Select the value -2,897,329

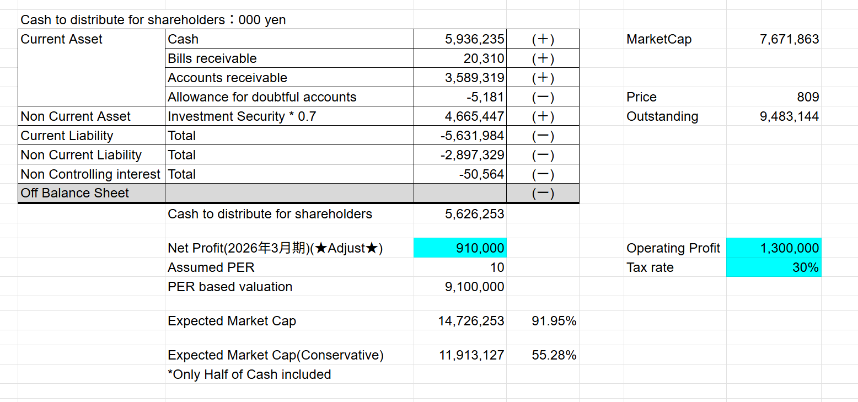460,155
